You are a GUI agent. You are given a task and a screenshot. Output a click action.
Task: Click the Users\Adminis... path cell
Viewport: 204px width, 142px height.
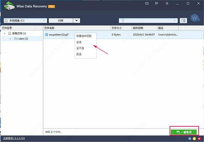click(x=168, y=35)
